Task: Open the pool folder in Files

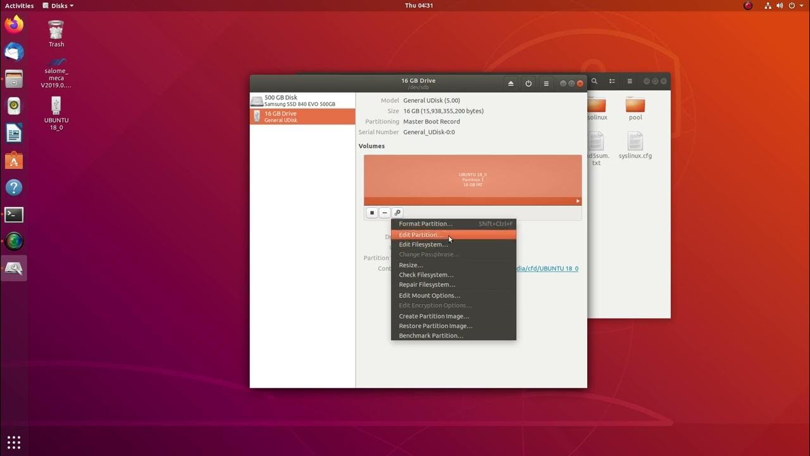Action: 635,109
